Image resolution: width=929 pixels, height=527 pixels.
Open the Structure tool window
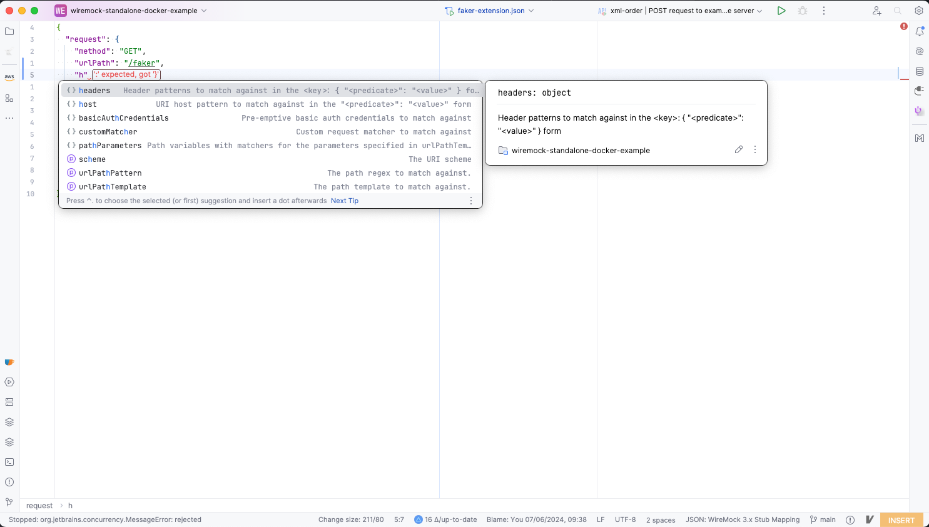pos(9,98)
